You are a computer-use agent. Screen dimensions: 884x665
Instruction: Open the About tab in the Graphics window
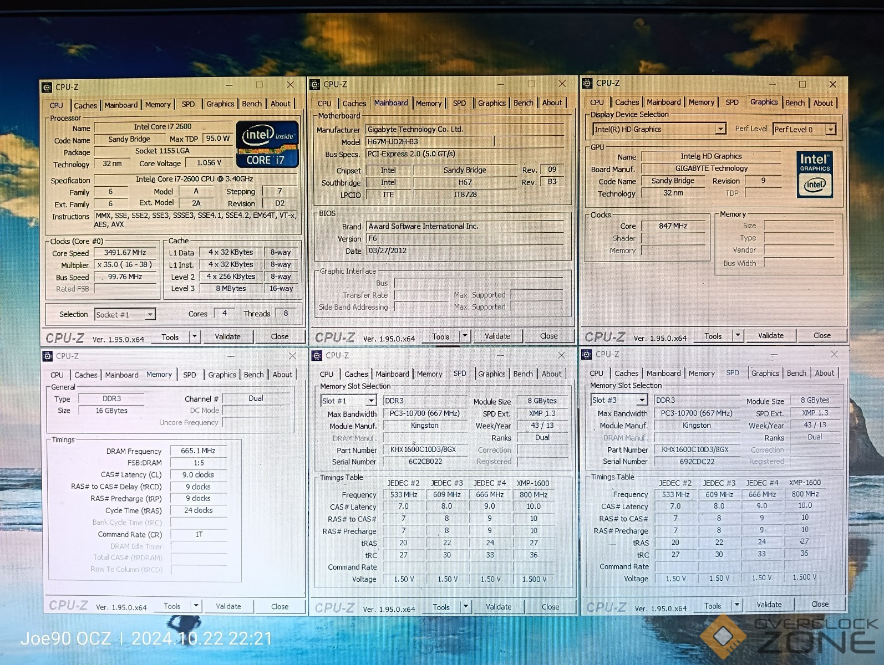tap(822, 103)
